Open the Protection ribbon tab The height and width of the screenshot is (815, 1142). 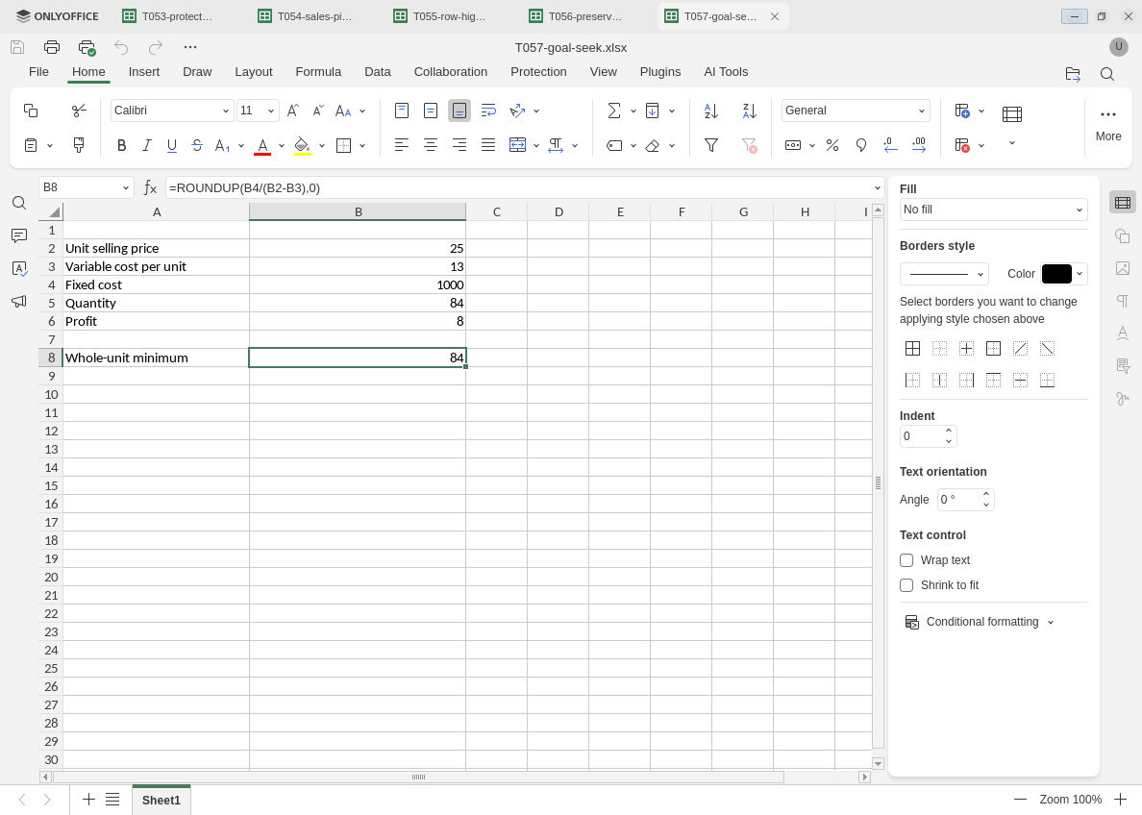point(538,72)
